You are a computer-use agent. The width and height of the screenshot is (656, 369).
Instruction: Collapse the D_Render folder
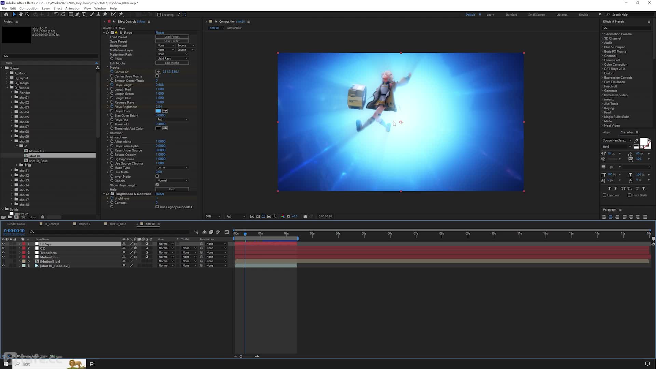pos(7,87)
